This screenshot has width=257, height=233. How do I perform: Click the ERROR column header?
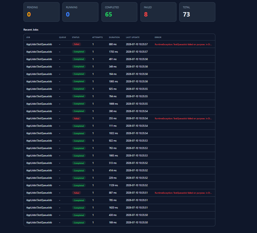tap(158, 37)
